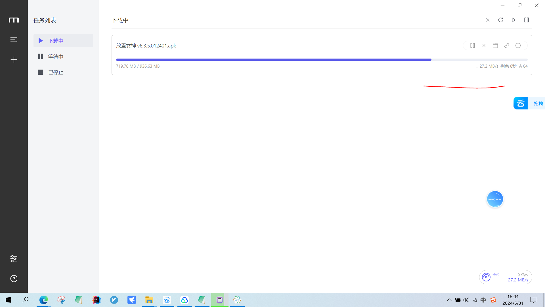Pause all tasks in header toolbar
Screen dimensions: 545x307
527,20
